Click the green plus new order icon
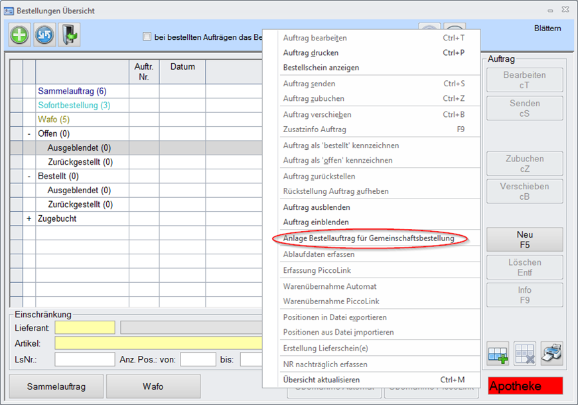 [x=19, y=35]
